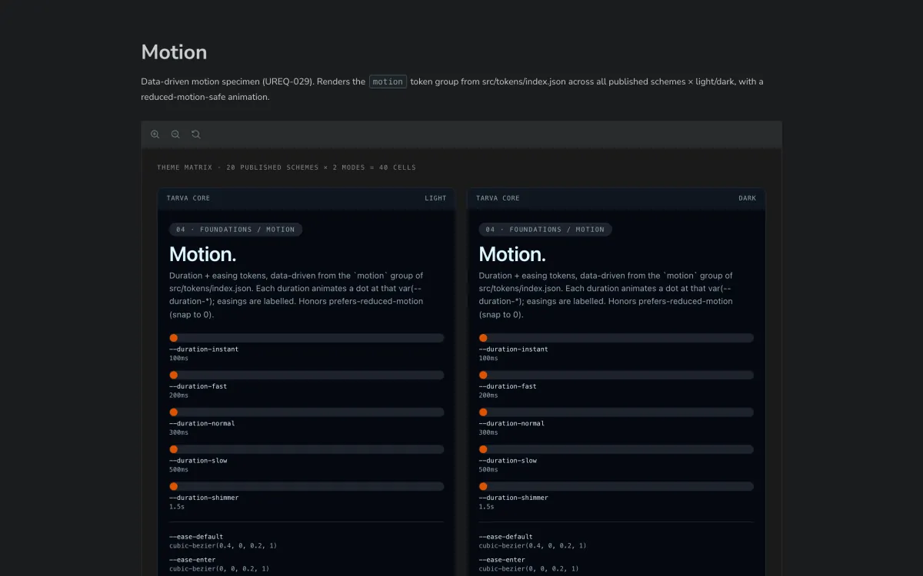Click duration-normal track in Dark card
Viewport: 923px width, 576px height.
[x=616, y=412]
